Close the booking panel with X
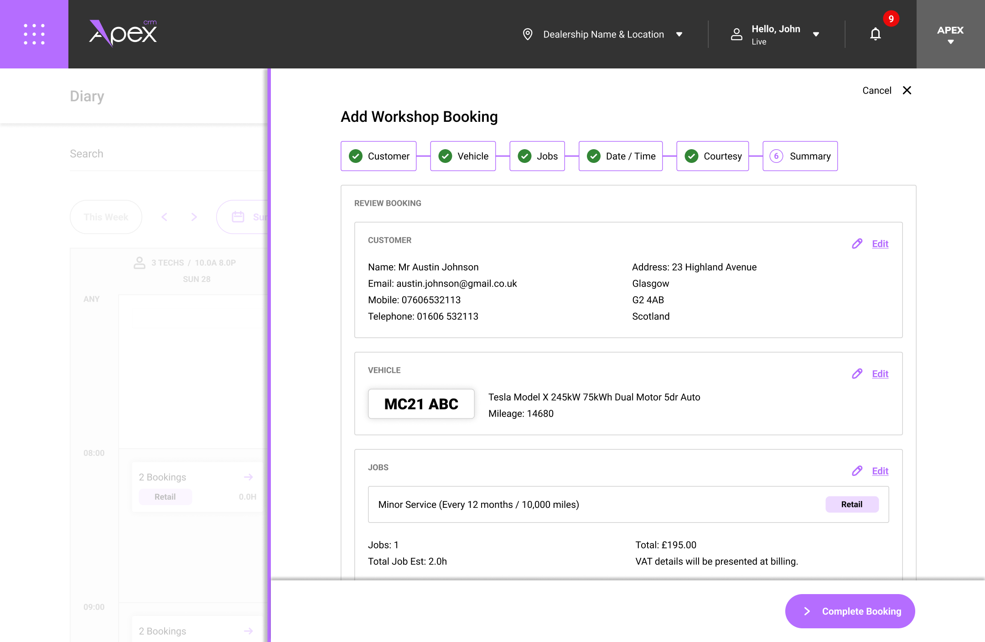The width and height of the screenshot is (985, 642). (x=907, y=90)
